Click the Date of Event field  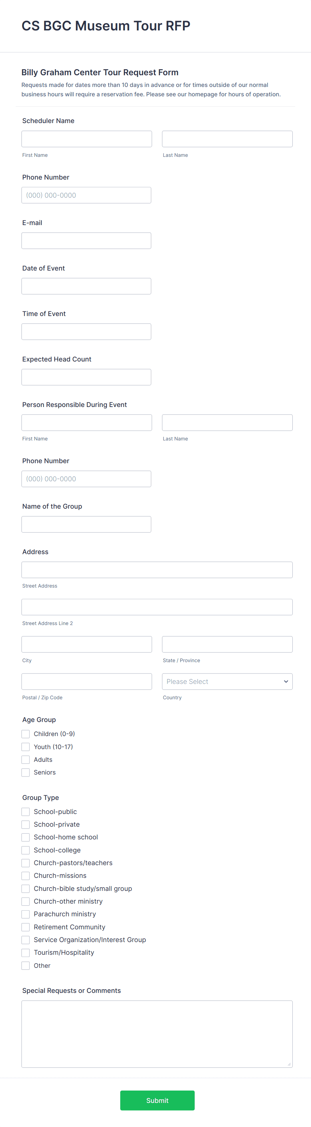pyautogui.click(x=86, y=286)
